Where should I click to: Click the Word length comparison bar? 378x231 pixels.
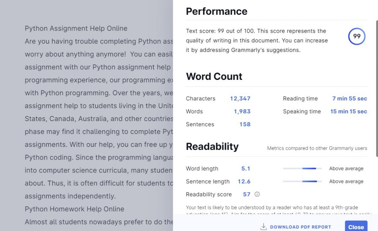[302, 168]
